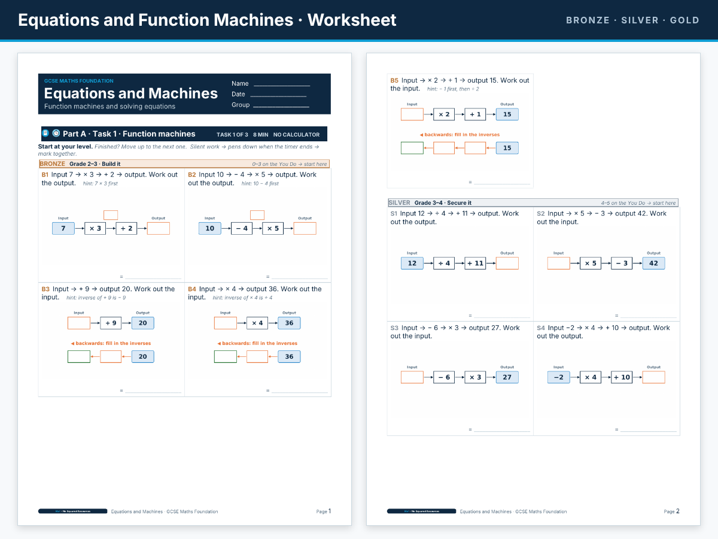
Task: Click the 'hint: 7 × 3 first' text
Action: [x=101, y=184]
